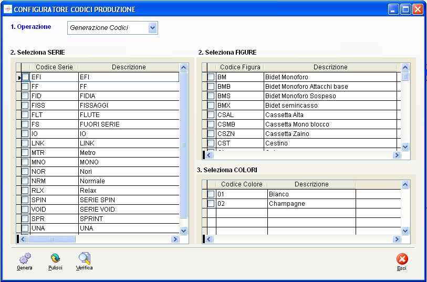This screenshot has width=427, height=282.
Task: Click the SERIE vertical scrollbar thumb
Action: click(184, 145)
